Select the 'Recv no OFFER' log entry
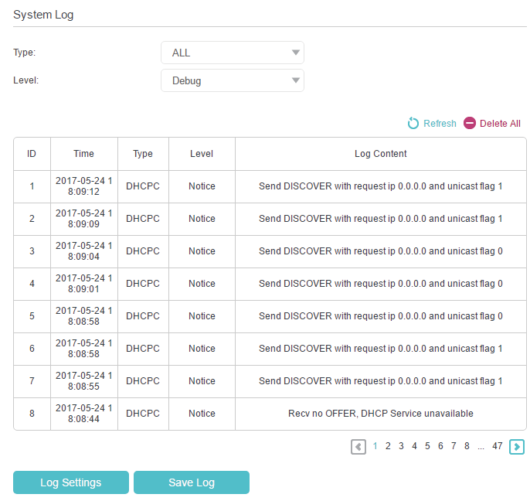Screen dimensions: 530x501 (x=380, y=414)
